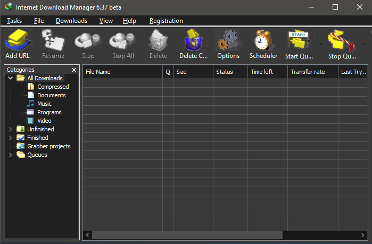Sort by the Status column header
The width and height of the screenshot is (372, 244).
click(230, 72)
